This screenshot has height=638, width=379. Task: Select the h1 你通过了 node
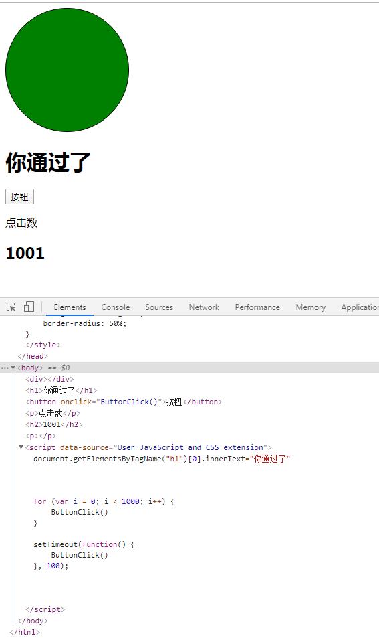(x=61, y=390)
